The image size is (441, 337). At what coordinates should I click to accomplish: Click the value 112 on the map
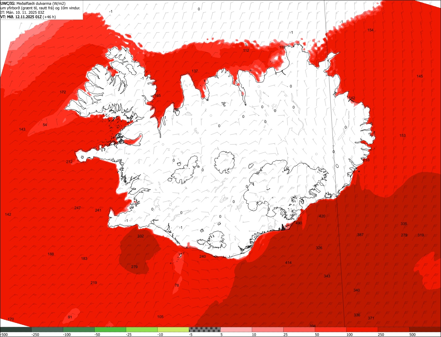(246, 50)
